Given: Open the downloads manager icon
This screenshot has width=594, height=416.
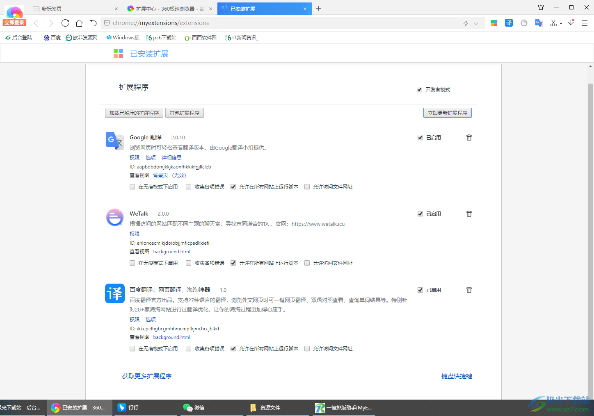Looking at the screenshot, I should (x=571, y=23).
